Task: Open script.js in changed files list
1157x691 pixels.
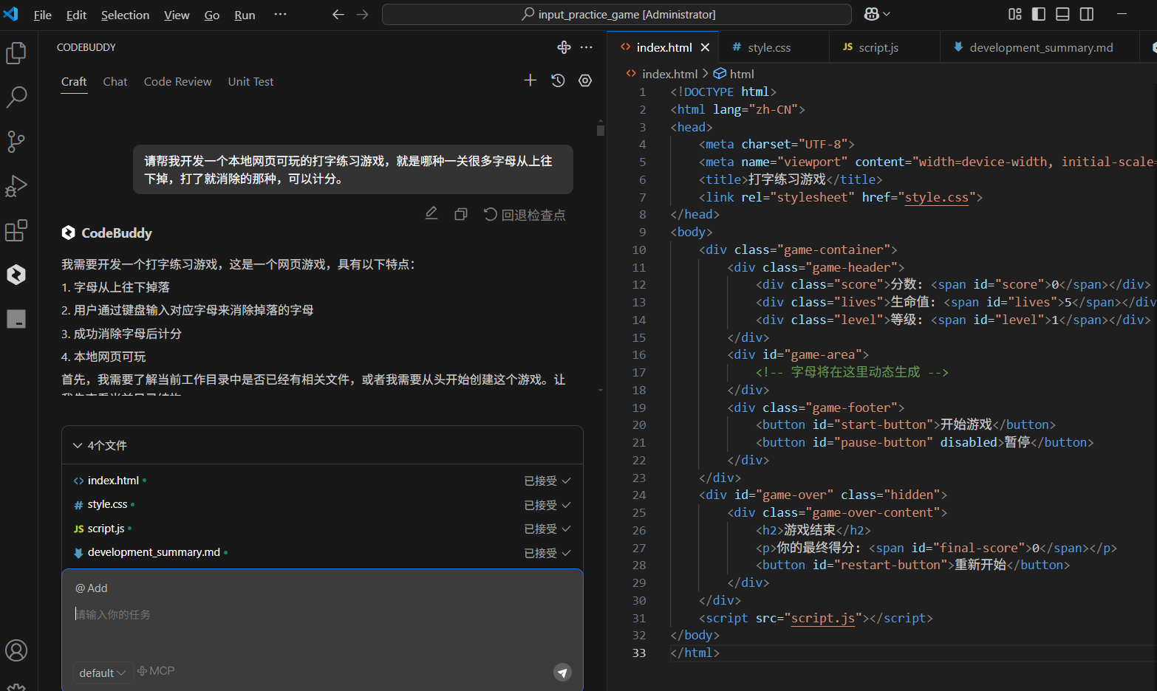Action: pos(106,529)
